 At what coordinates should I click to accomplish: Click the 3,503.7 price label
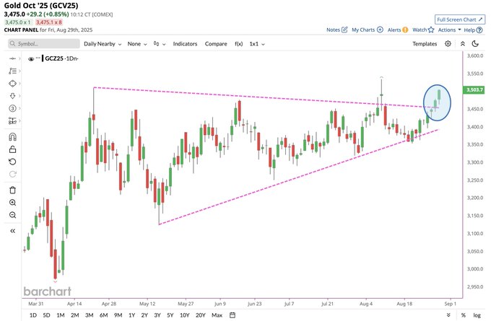pos(474,89)
